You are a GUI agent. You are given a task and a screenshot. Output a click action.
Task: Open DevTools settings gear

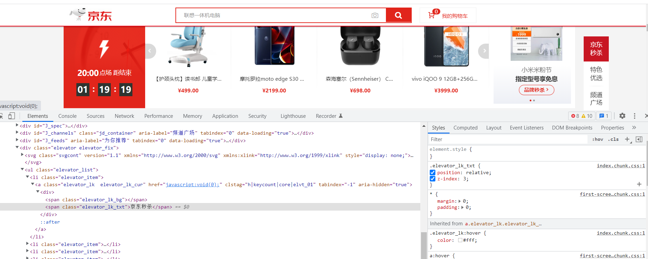[x=622, y=116]
